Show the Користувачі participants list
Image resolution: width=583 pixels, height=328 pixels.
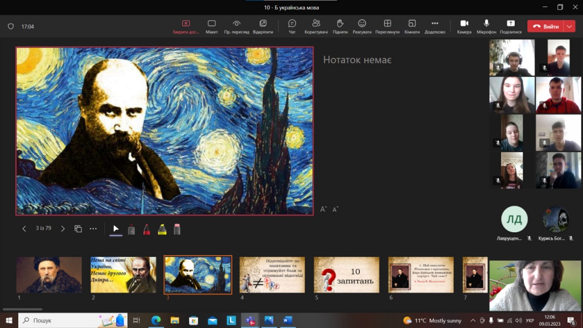[x=316, y=26]
